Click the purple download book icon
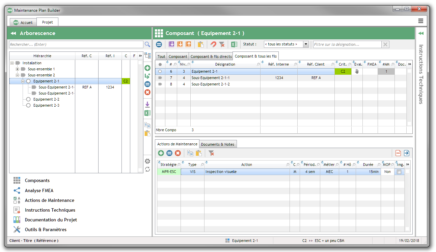The width and height of the screenshot is (436, 252). click(x=171, y=44)
